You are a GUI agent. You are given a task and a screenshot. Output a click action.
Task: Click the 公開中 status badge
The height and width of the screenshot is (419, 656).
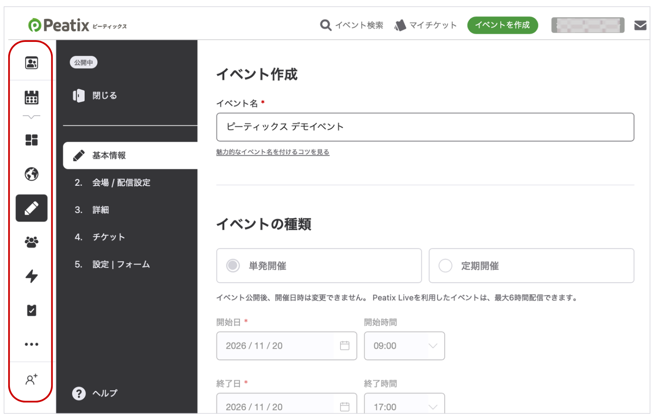coord(83,63)
